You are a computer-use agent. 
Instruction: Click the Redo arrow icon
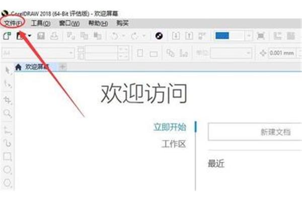[x=135, y=36]
